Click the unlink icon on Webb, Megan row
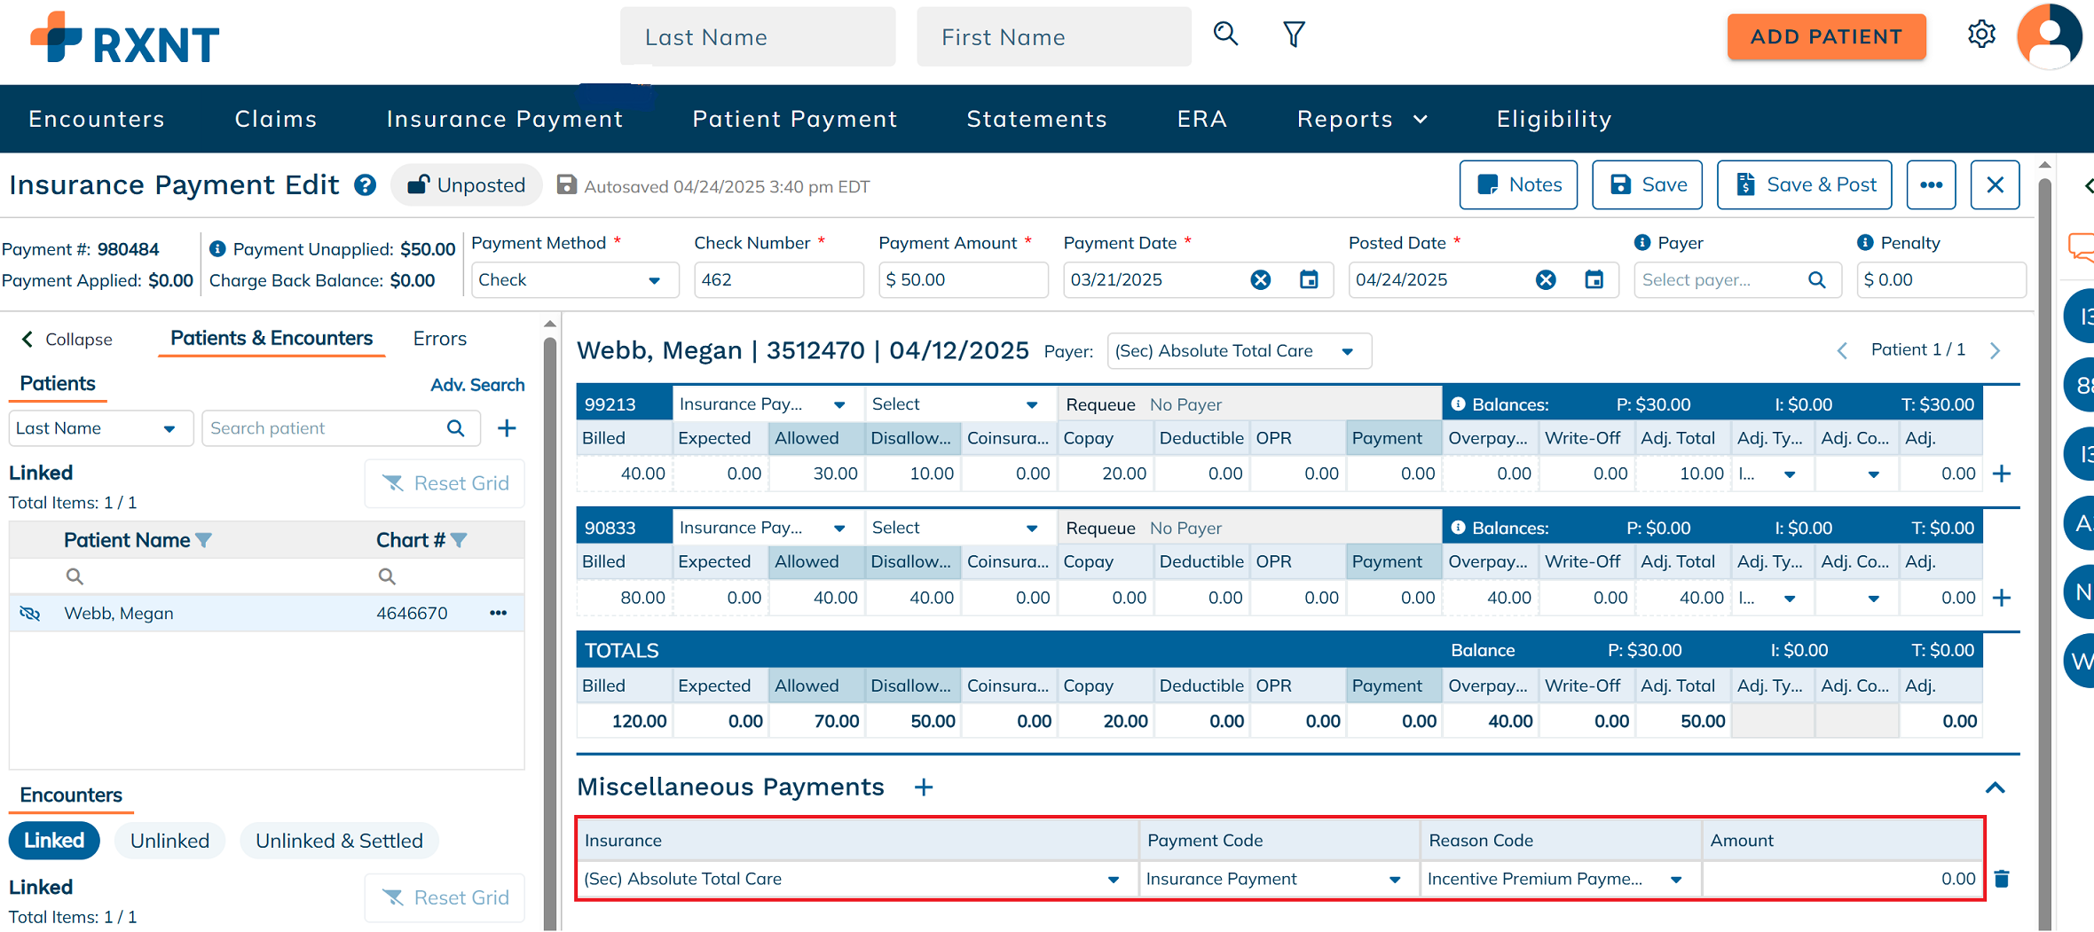 [30, 613]
